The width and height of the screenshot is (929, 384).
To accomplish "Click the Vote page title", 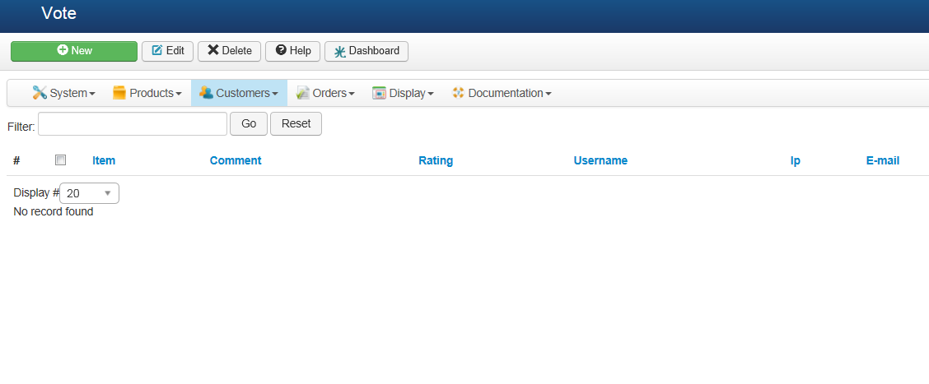I will point(58,13).
